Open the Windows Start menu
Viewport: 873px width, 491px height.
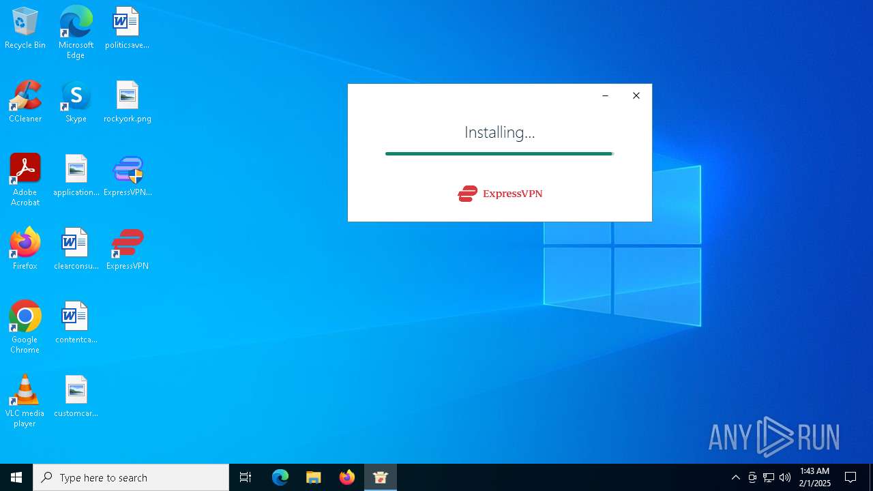click(x=16, y=477)
